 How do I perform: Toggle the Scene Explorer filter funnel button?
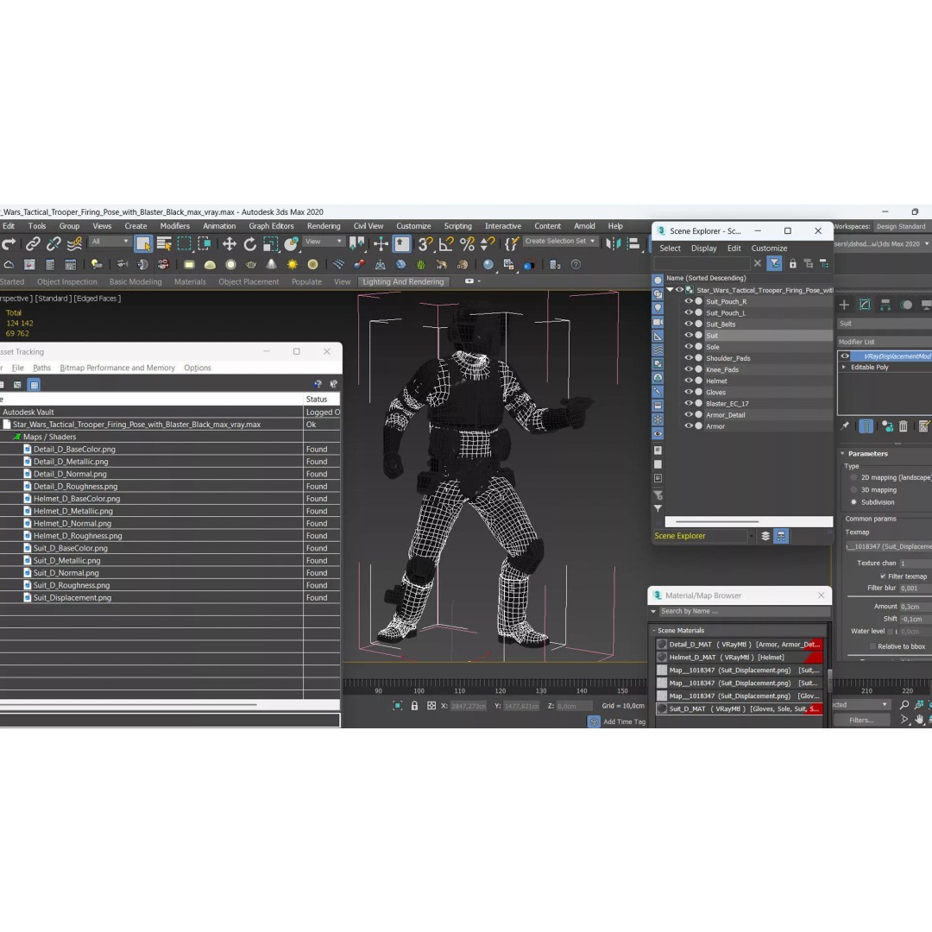[x=774, y=263]
